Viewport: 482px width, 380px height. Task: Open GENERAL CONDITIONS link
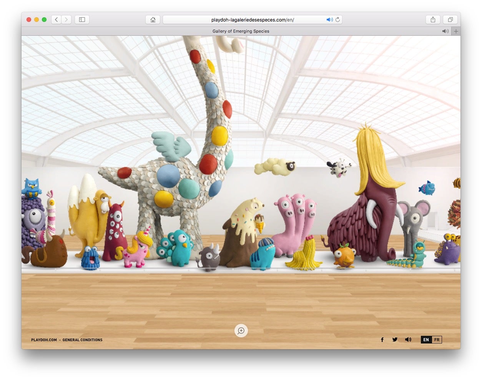point(83,340)
